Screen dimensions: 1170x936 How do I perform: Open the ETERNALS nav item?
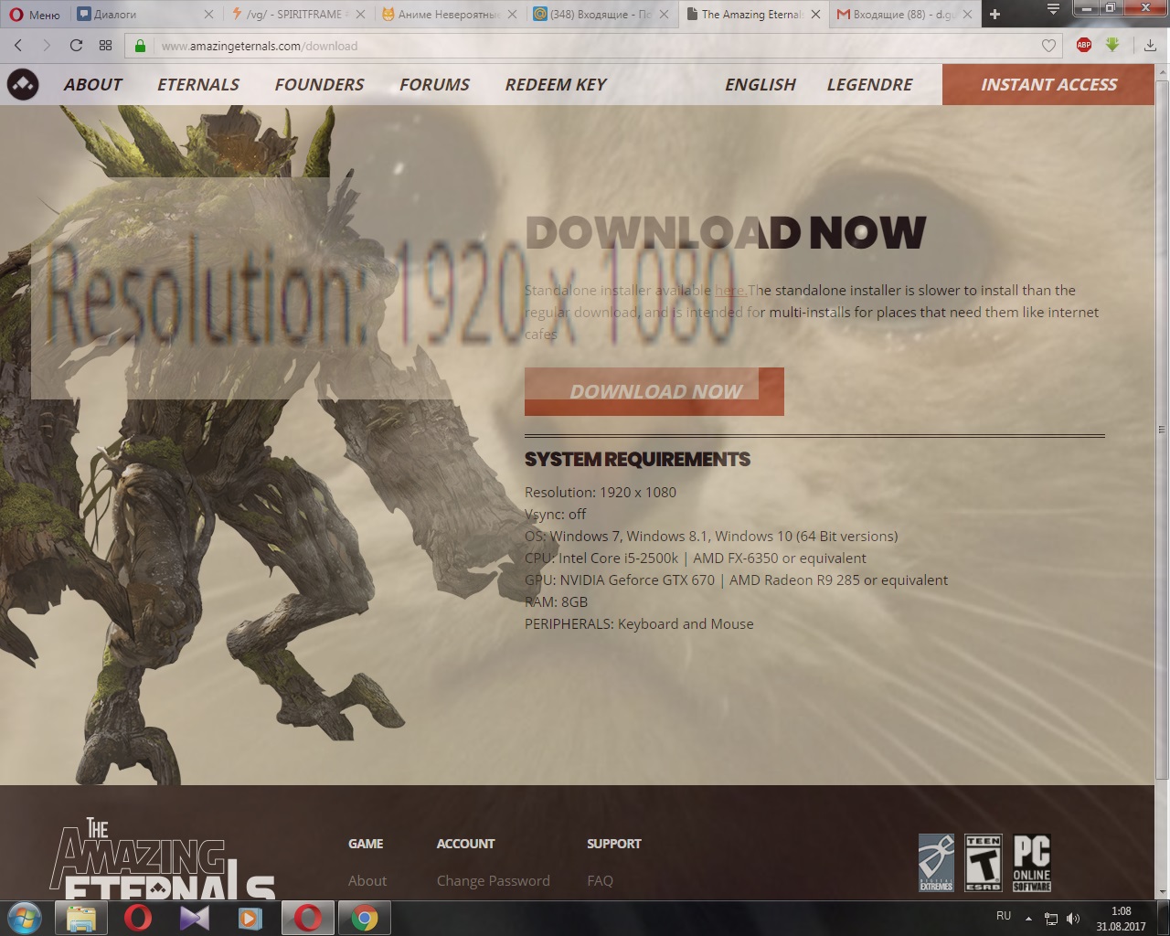pyautogui.click(x=198, y=84)
